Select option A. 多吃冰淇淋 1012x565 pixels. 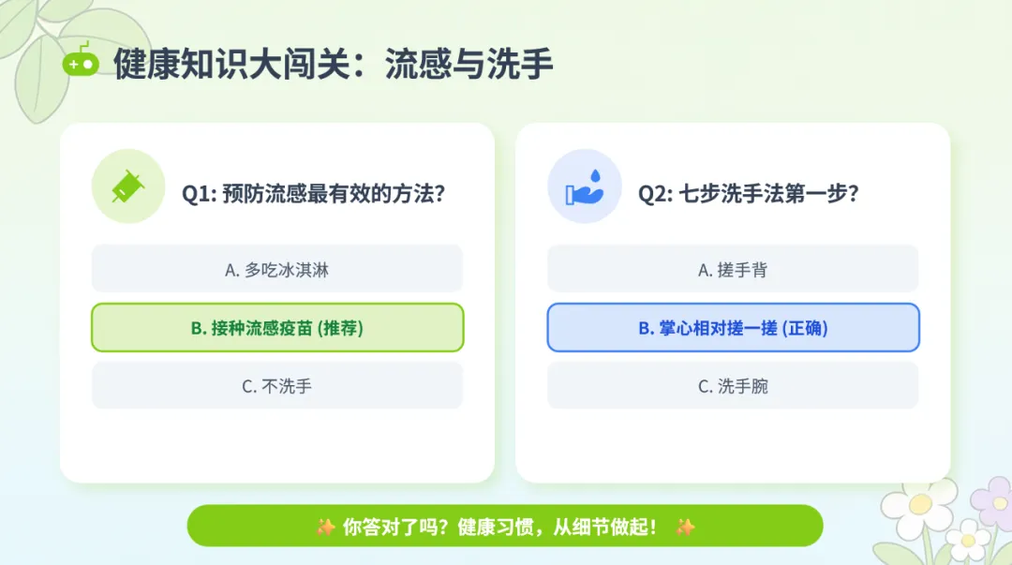(276, 269)
